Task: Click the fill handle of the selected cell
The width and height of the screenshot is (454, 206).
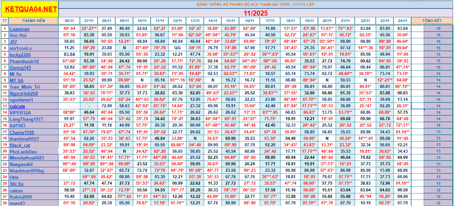Action: [x=424, y=109]
